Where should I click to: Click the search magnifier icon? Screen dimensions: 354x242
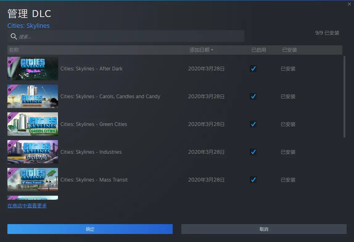pos(14,36)
